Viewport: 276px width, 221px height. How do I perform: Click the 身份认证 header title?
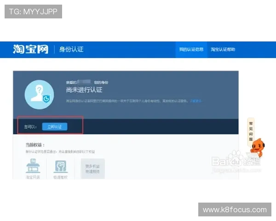[x=71, y=49]
